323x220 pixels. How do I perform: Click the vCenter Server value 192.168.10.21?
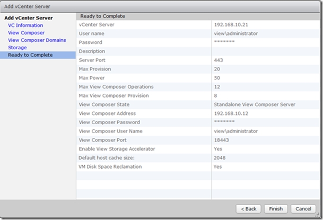(x=231, y=25)
